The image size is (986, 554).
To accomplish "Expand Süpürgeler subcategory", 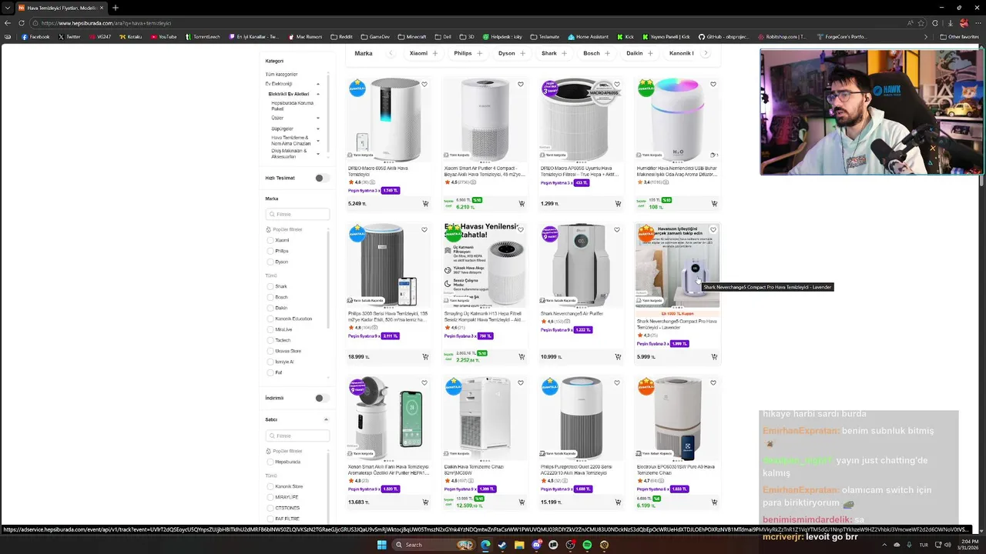I will 318,129.
